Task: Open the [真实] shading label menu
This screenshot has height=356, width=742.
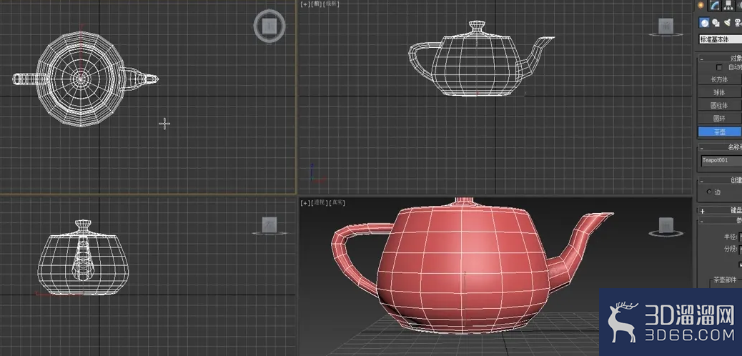Action: point(337,202)
